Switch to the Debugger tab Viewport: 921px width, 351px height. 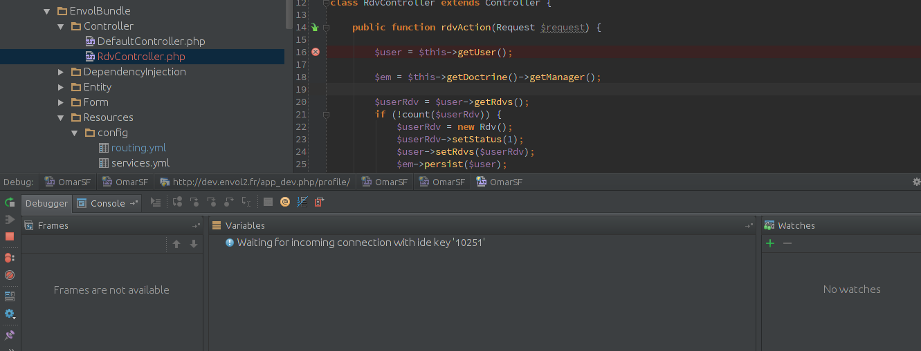pyautogui.click(x=47, y=203)
